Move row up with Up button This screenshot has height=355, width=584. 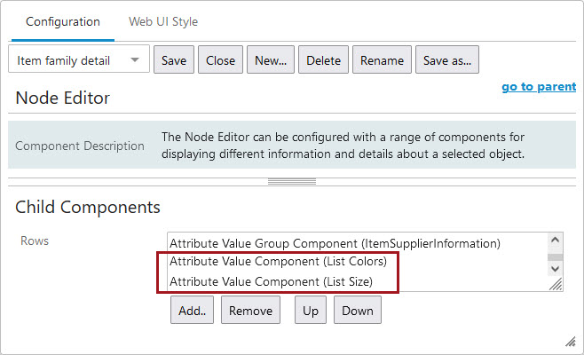pyautogui.click(x=311, y=311)
